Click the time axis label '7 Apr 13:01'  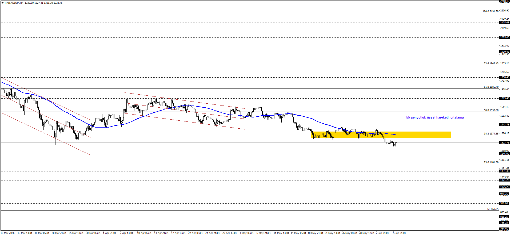click(126, 233)
